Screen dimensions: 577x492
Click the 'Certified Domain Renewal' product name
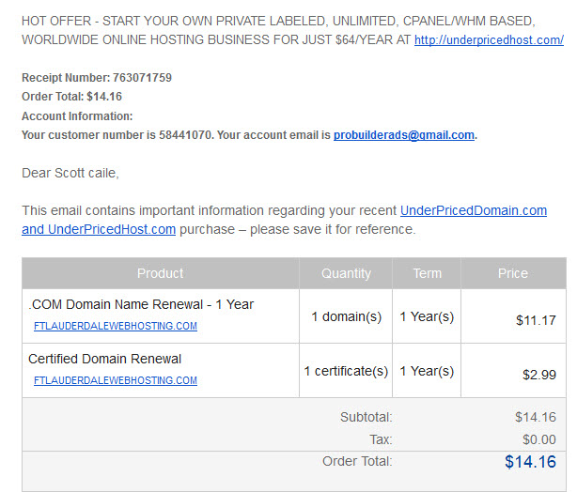(x=105, y=359)
